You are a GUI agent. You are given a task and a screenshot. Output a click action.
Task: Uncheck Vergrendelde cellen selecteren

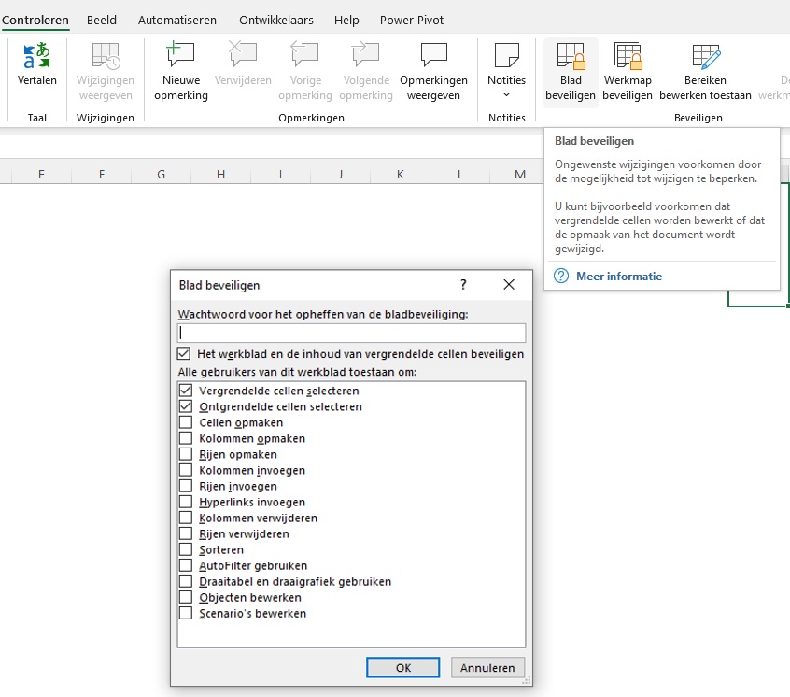pyautogui.click(x=184, y=391)
